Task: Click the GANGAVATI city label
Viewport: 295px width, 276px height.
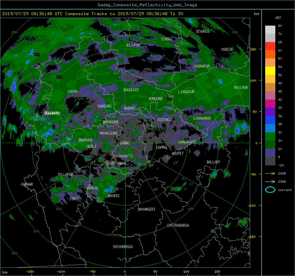Action: click(x=187, y=142)
